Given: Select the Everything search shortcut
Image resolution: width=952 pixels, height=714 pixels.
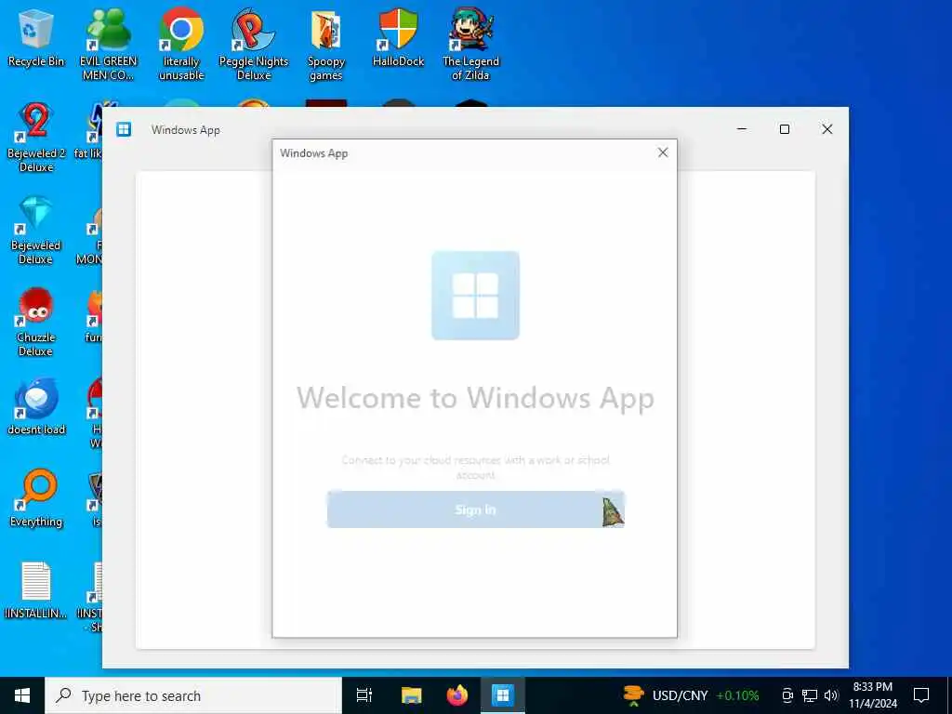Looking at the screenshot, I should click(36, 498).
